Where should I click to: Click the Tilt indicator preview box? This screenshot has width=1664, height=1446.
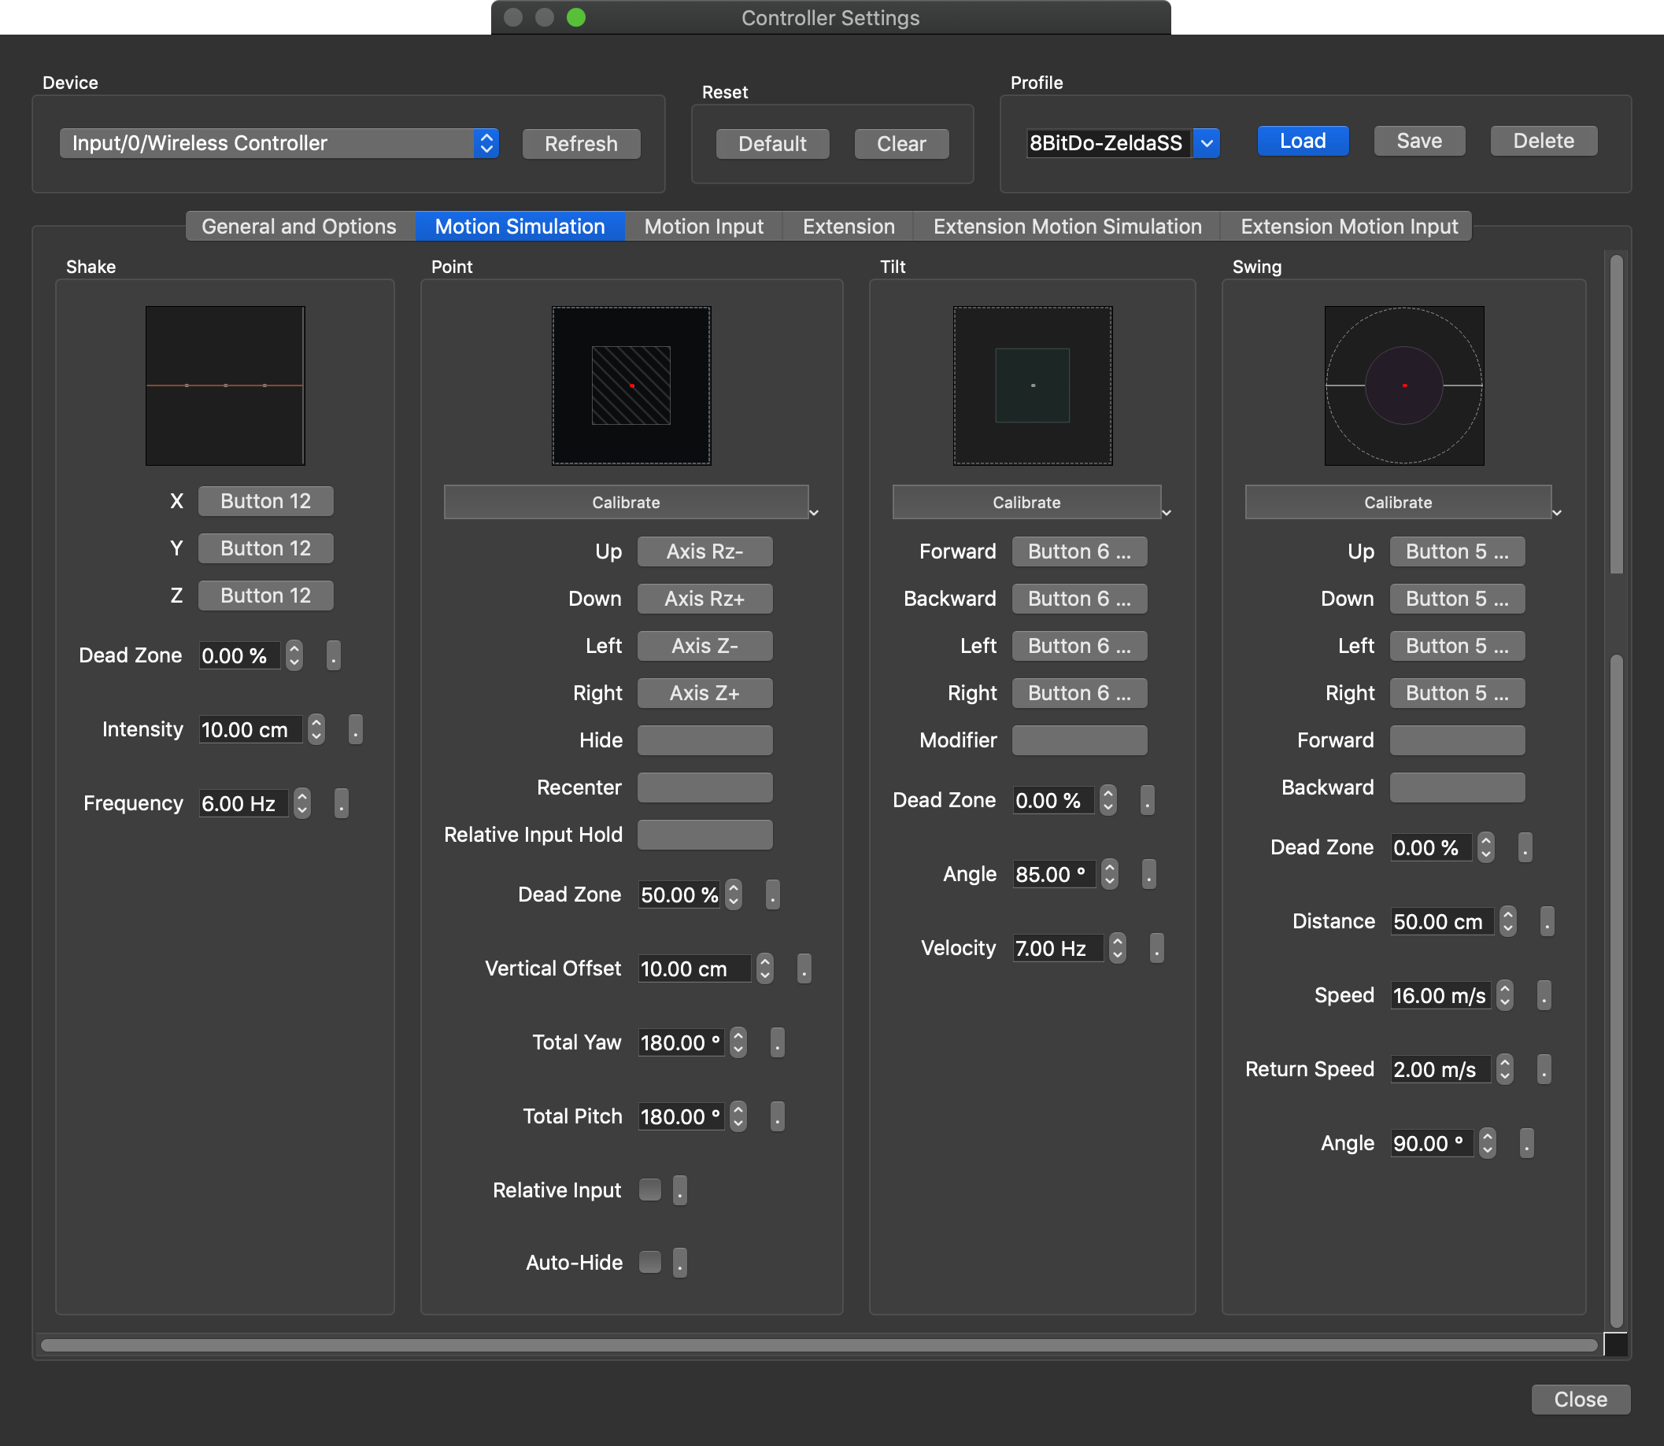click(1032, 385)
